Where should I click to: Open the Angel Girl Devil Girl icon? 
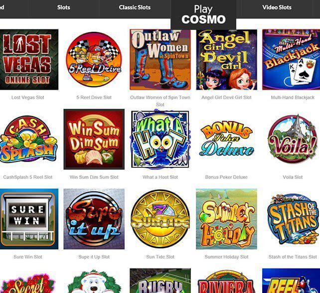226,60
